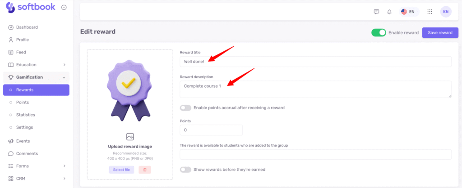Go to the Dashboard page

click(27, 27)
